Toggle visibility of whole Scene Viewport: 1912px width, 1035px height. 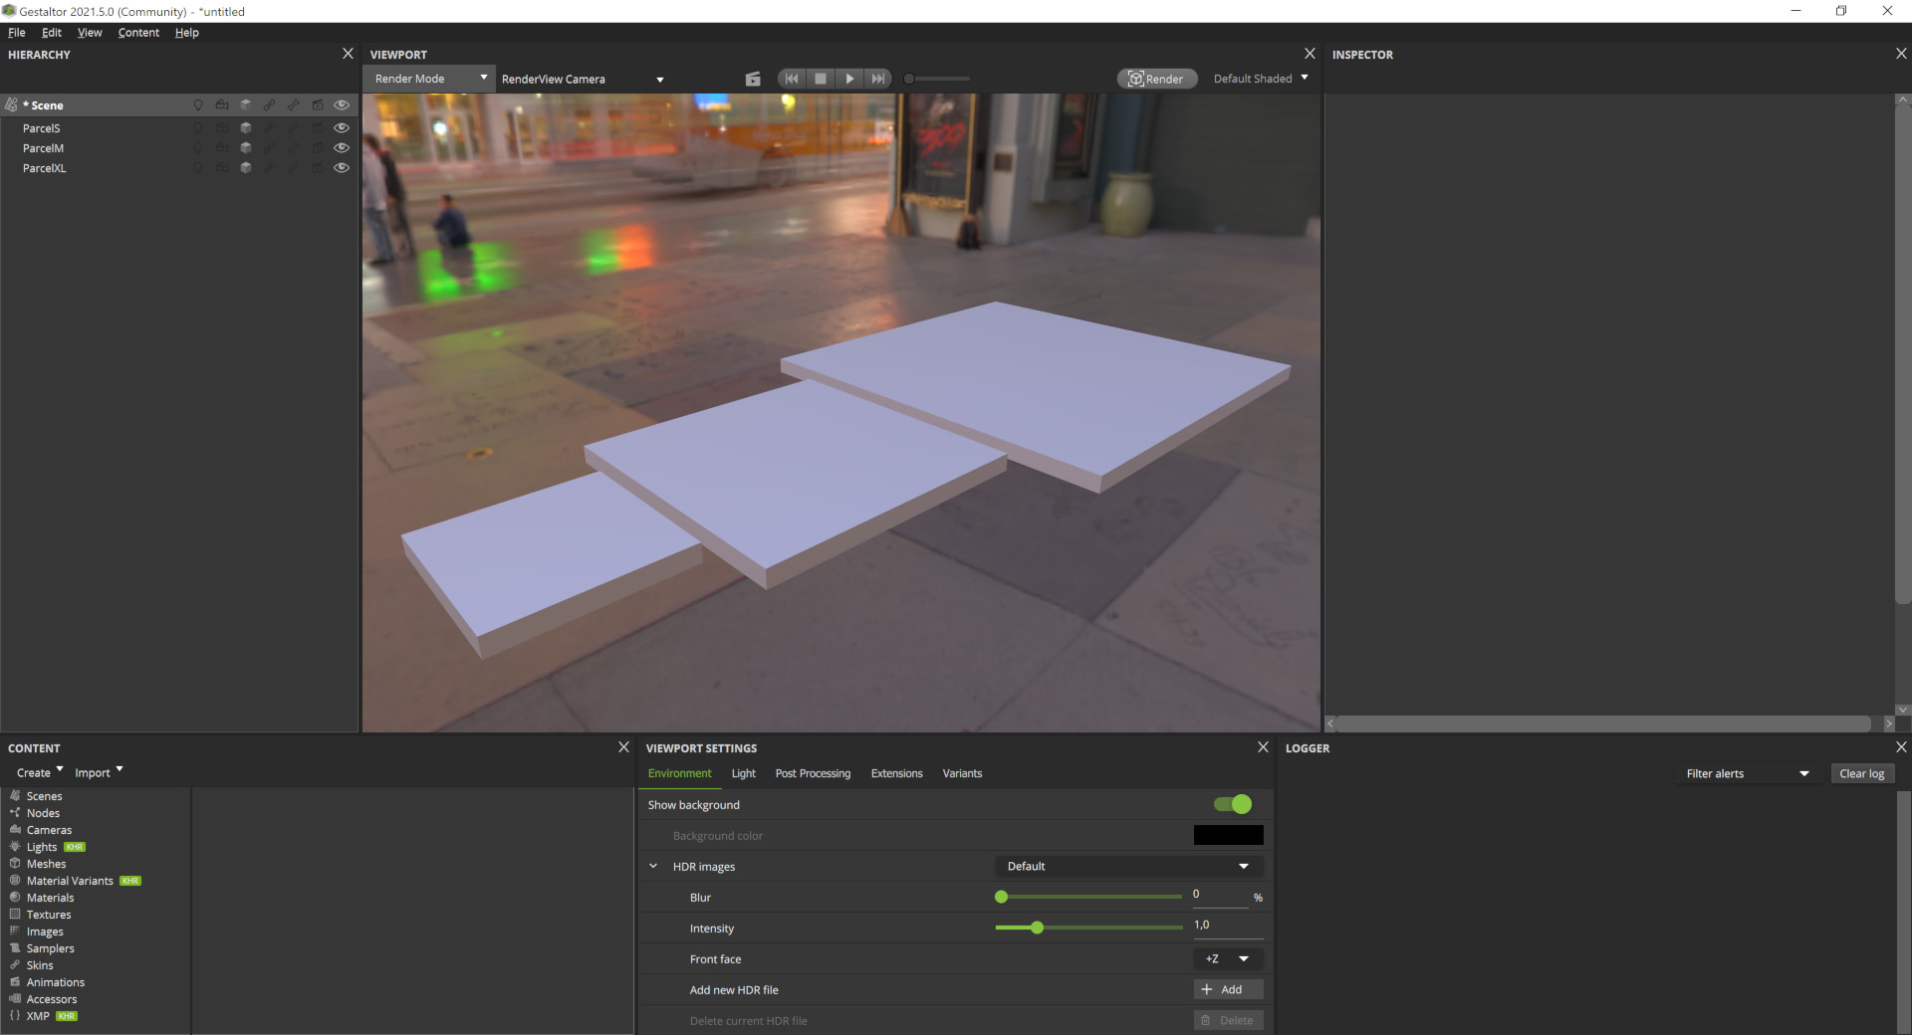coord(342,104)
